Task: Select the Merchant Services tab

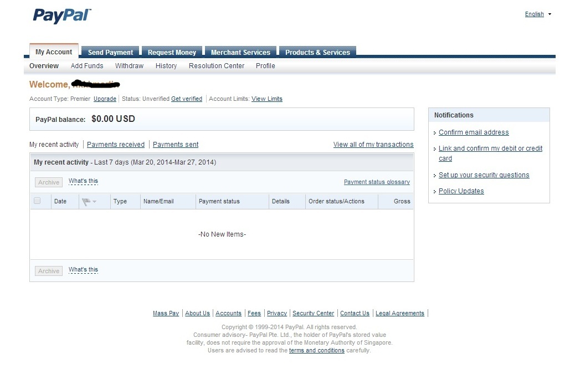Action: [240, 53]
